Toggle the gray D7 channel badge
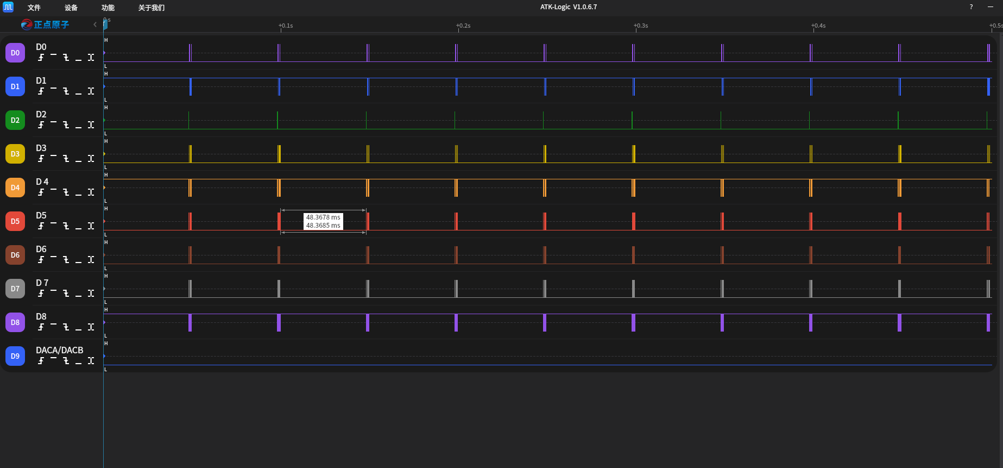Image resolution: width=1003 pixels, height=468 pixels. [x=15, y=289]
